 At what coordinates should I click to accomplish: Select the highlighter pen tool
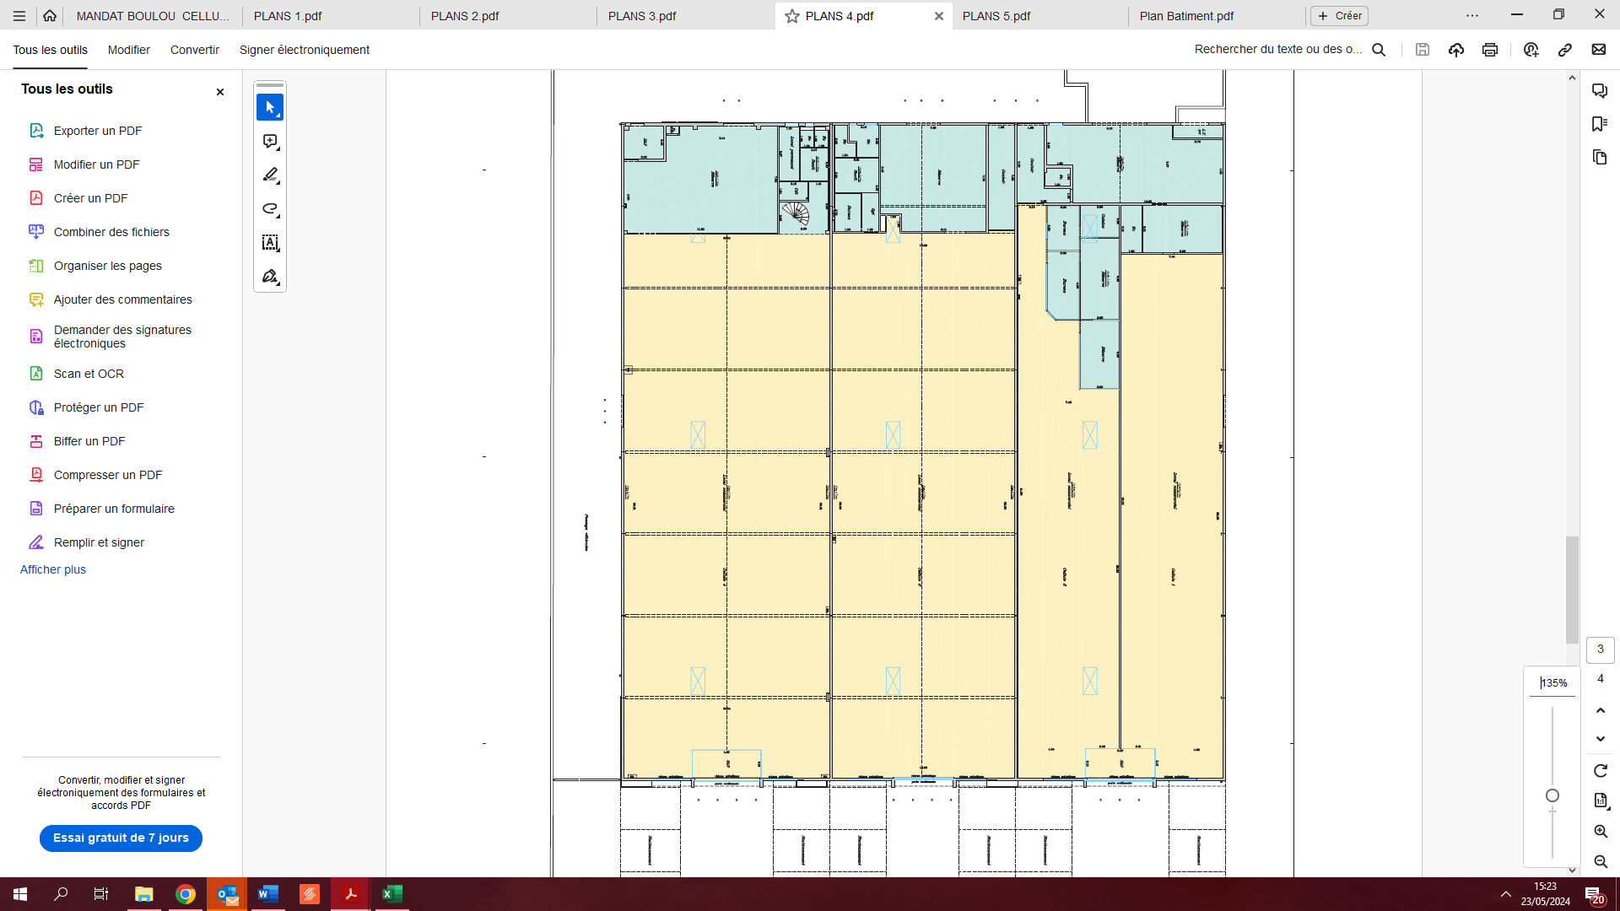(270, 175)
